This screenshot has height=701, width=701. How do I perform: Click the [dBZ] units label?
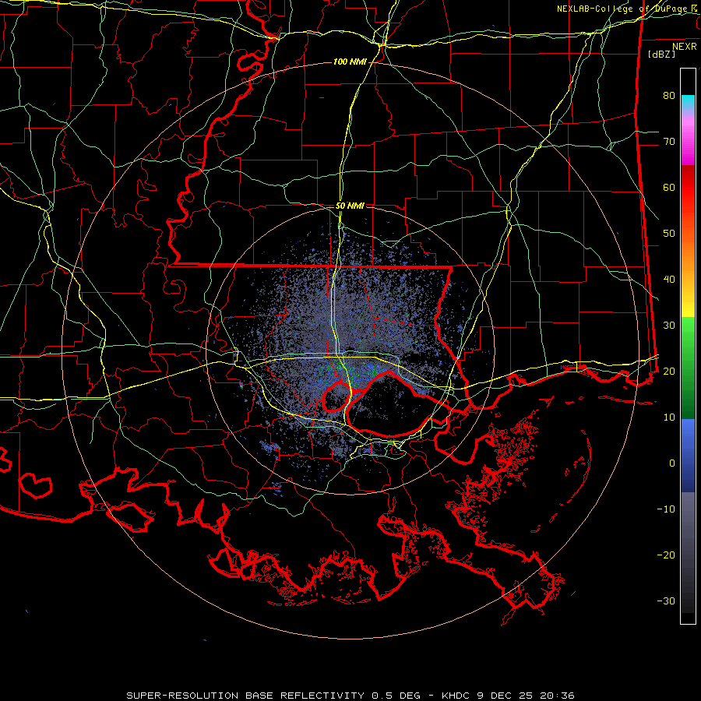(662, 55)
